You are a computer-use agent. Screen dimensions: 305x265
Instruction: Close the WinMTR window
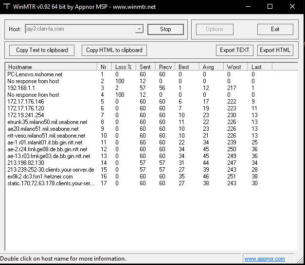[292, 7]
